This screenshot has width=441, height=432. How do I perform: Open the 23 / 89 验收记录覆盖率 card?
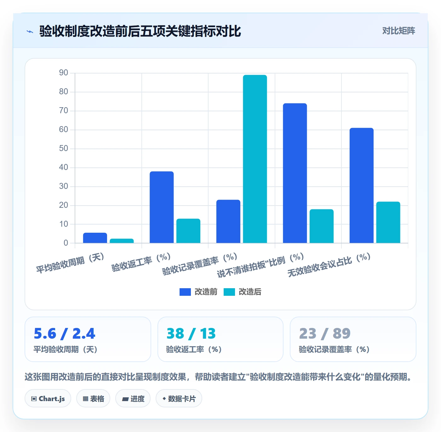[353, 339]
